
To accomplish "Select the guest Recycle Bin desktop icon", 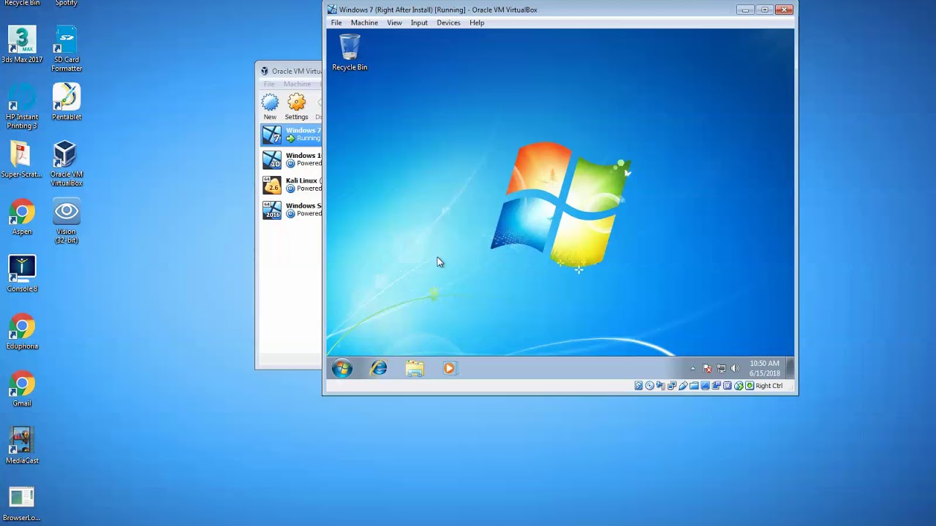I will coord(350,53).
